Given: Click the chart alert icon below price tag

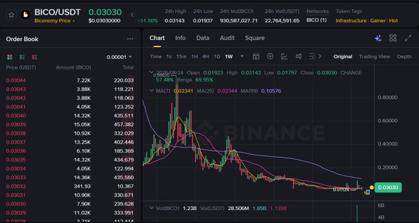Looking at the screenshot, I should pos(367,192).
